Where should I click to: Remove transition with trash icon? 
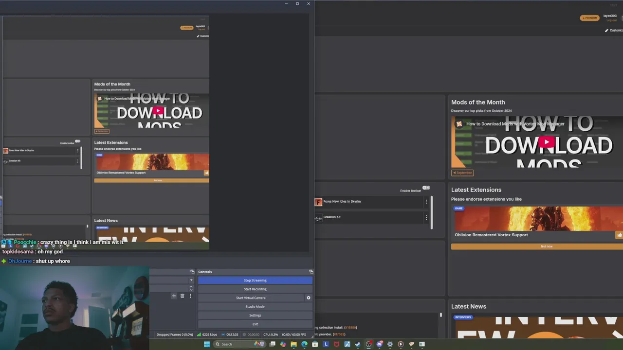[182, 296]
